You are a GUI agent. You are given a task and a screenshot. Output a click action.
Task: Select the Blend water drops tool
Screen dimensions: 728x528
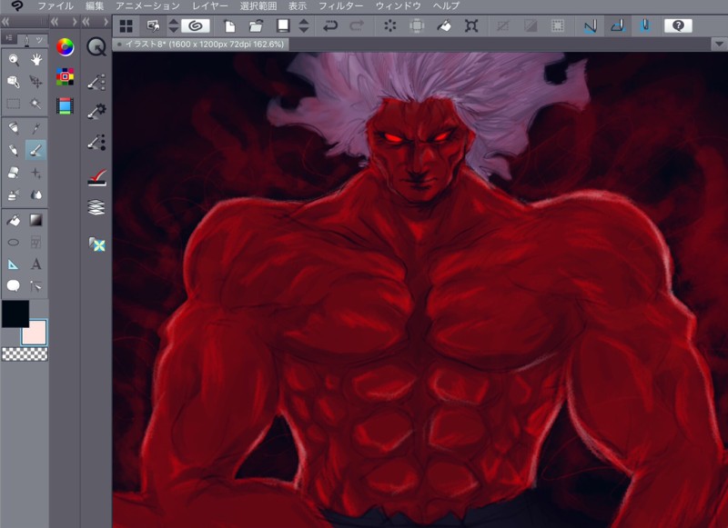coord(35,194)
